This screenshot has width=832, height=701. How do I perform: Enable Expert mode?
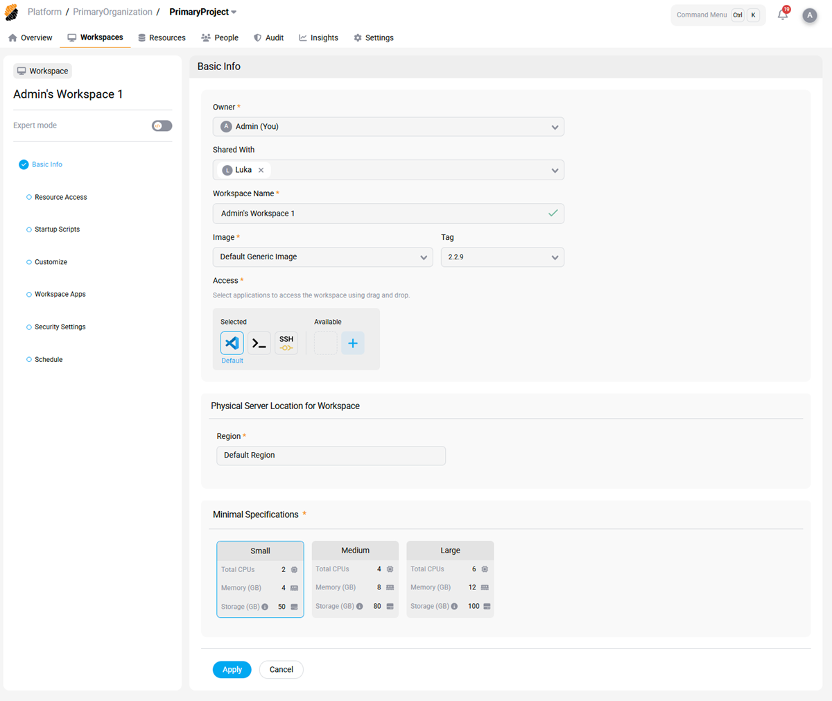pos(162,126)
